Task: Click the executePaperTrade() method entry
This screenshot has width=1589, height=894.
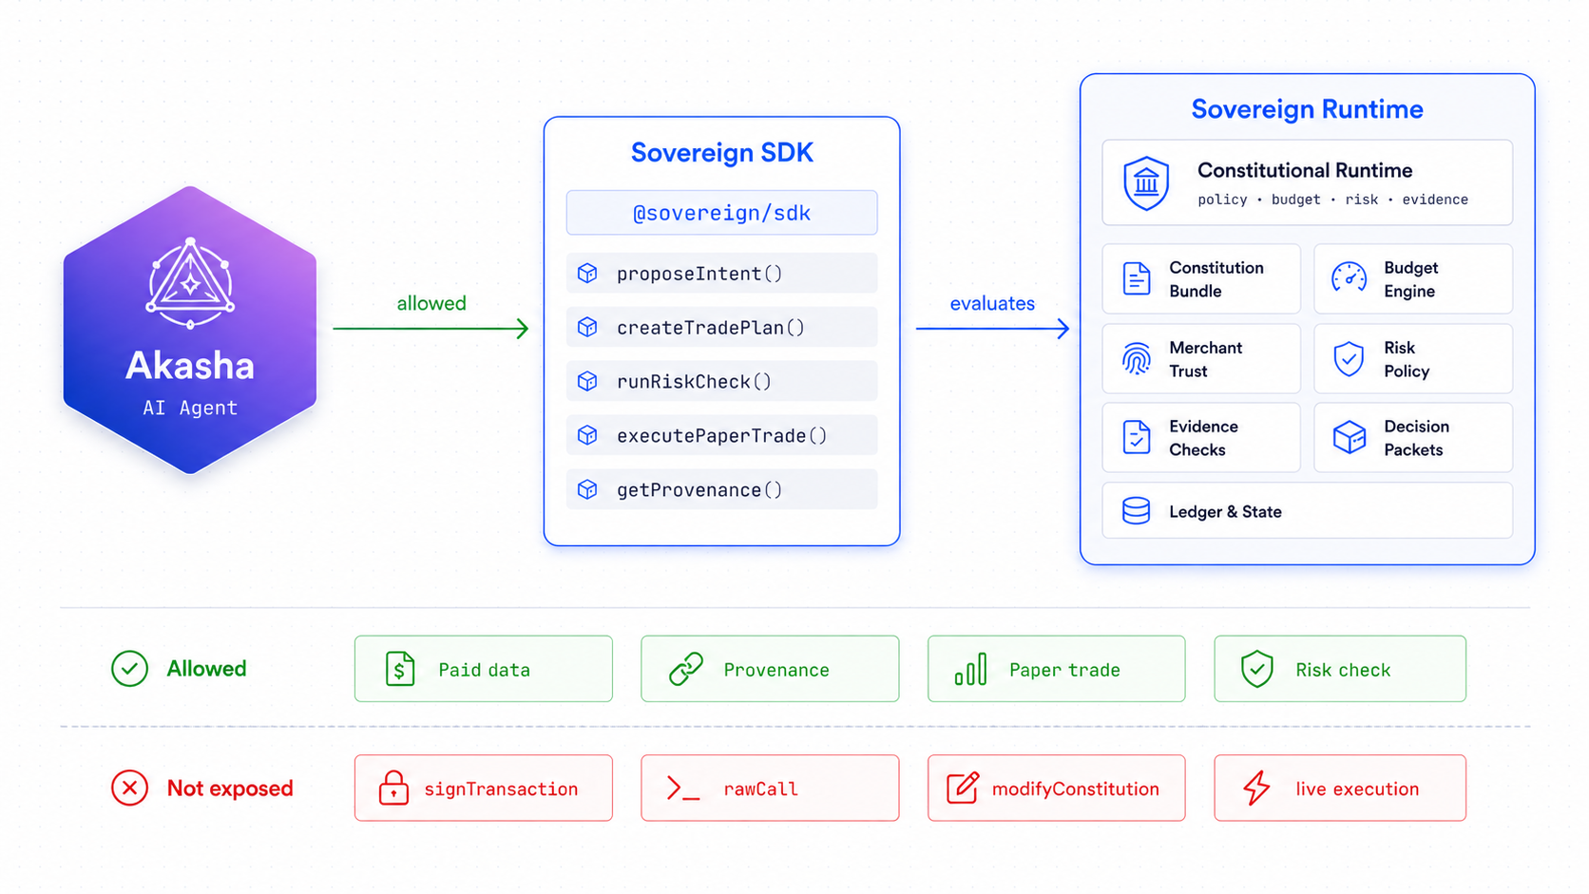Action: pos(721,435)
